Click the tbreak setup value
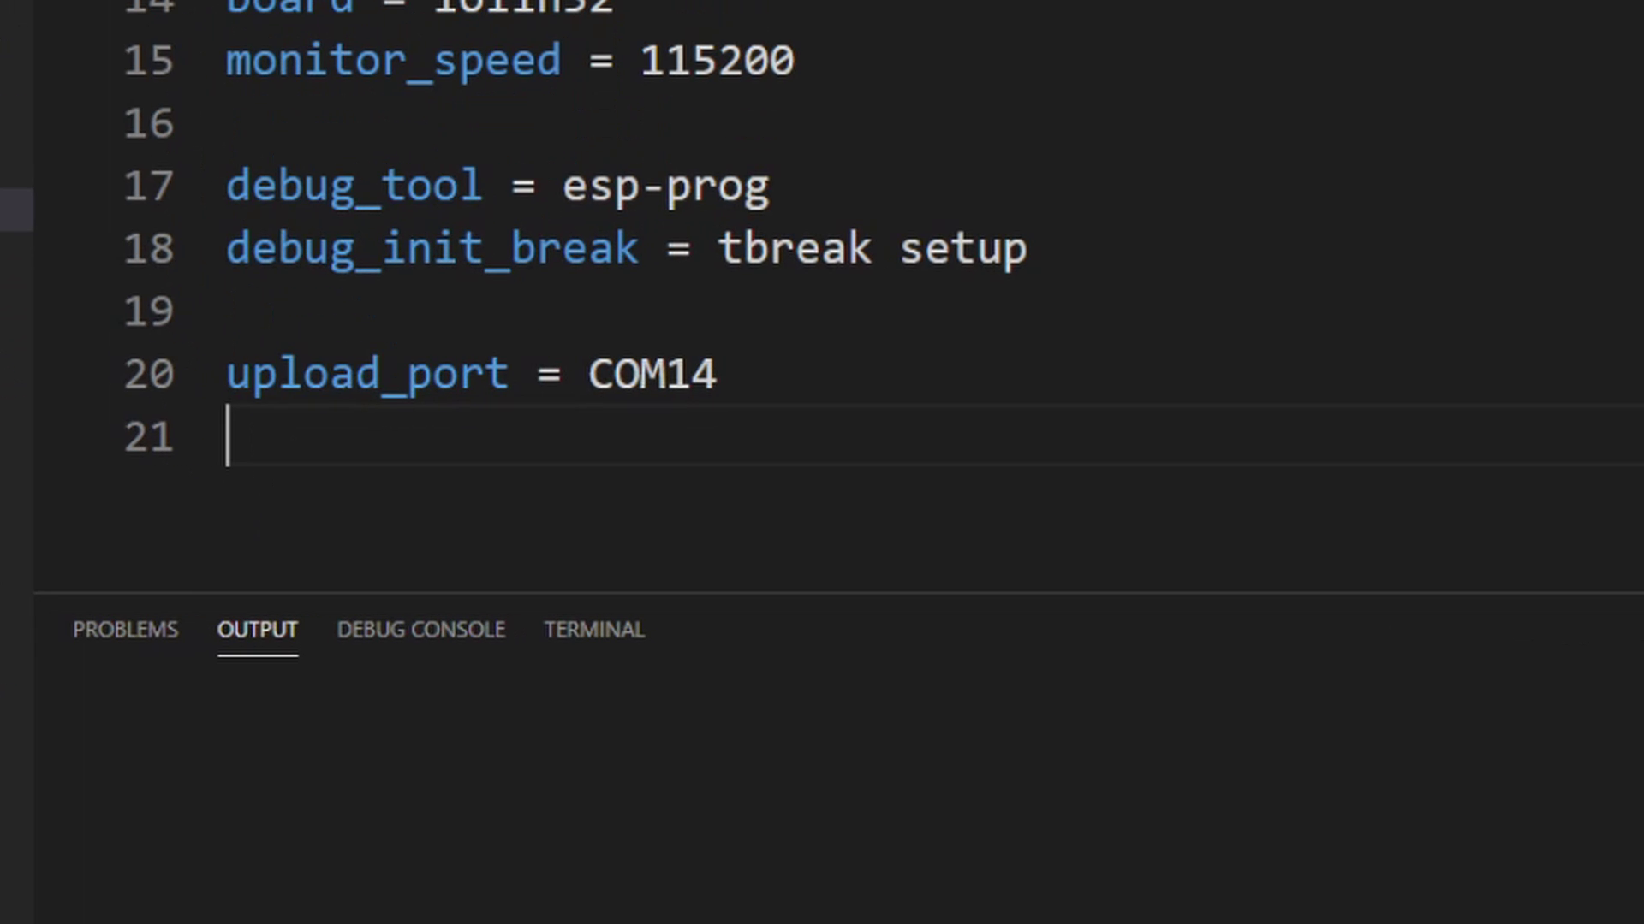This screenshot has width=1644, height=924. 873,248
